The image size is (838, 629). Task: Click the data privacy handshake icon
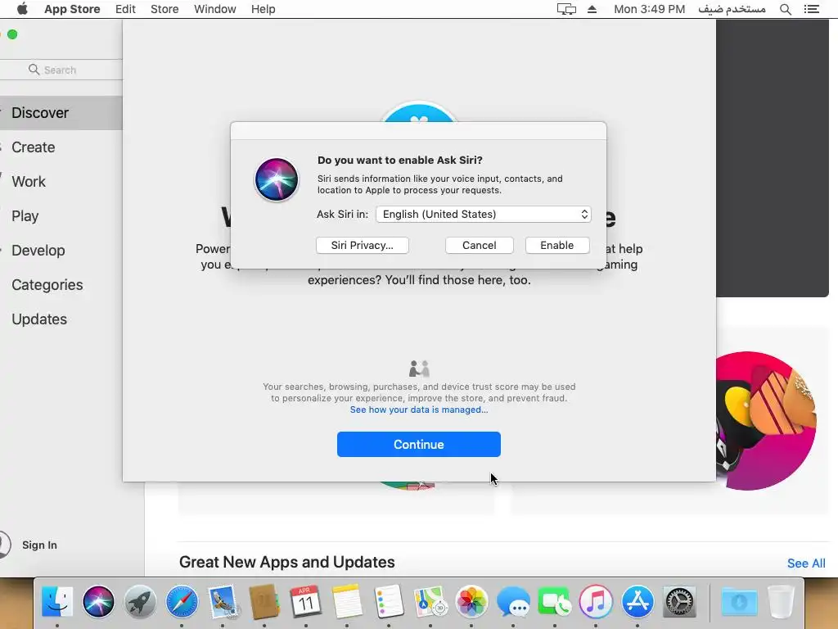coord(419,369)
